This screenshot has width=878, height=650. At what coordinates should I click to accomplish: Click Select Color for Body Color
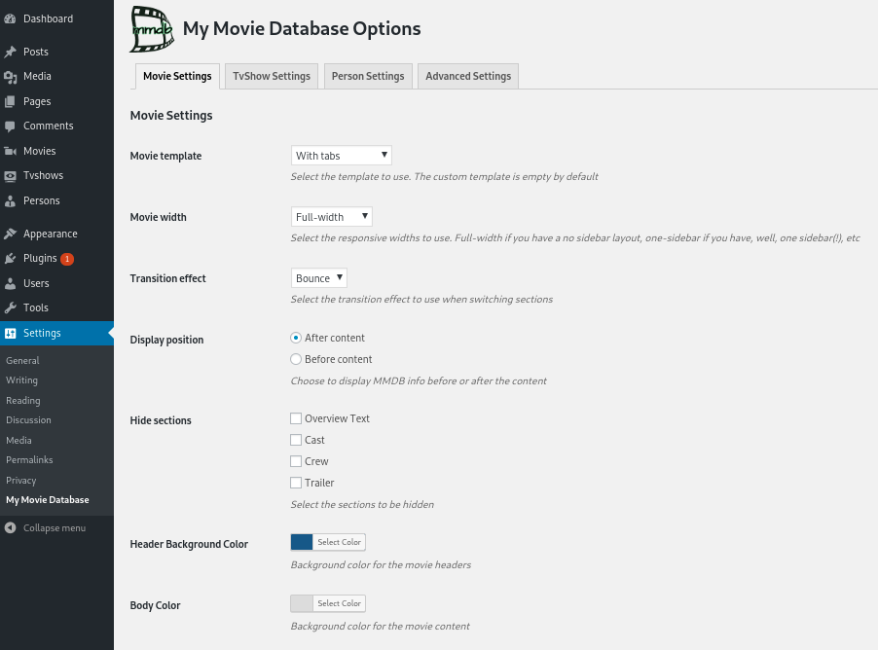point(340,603)
